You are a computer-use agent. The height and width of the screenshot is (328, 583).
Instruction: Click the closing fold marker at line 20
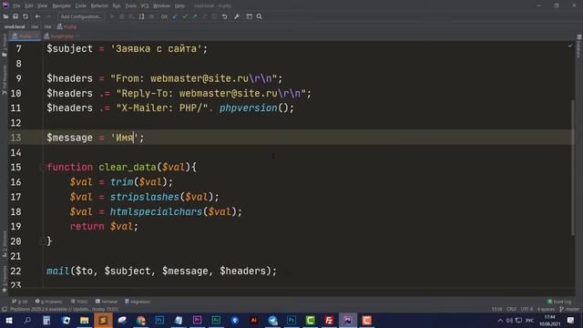click(42, 241)
